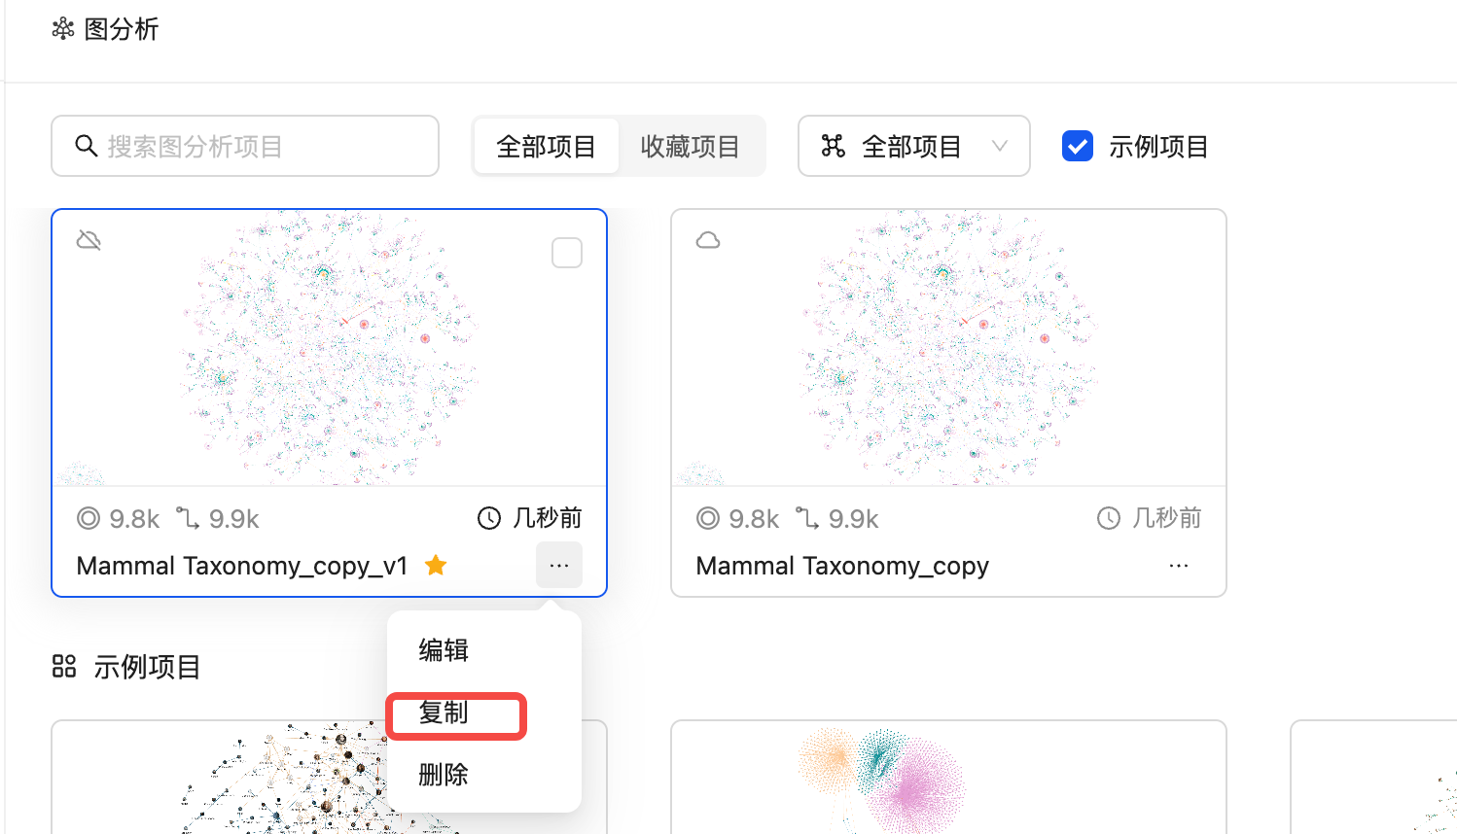
Task: Open more options on Mammal Taxonomy_copy_v1
Action: coord(559,565)
